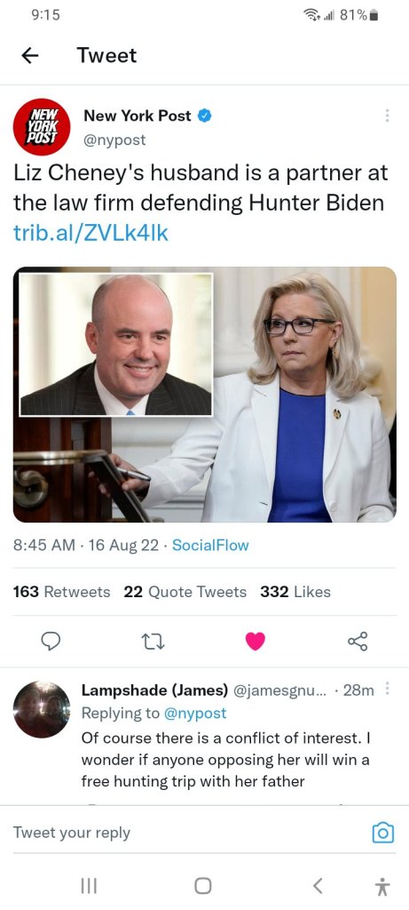Tap the retweet arrows icon
Image resolution: width=409 pixels, height=910 pixels.
tap(153, 642)
